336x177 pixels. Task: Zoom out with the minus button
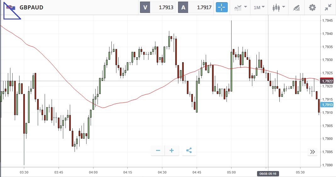click(158, 151)
